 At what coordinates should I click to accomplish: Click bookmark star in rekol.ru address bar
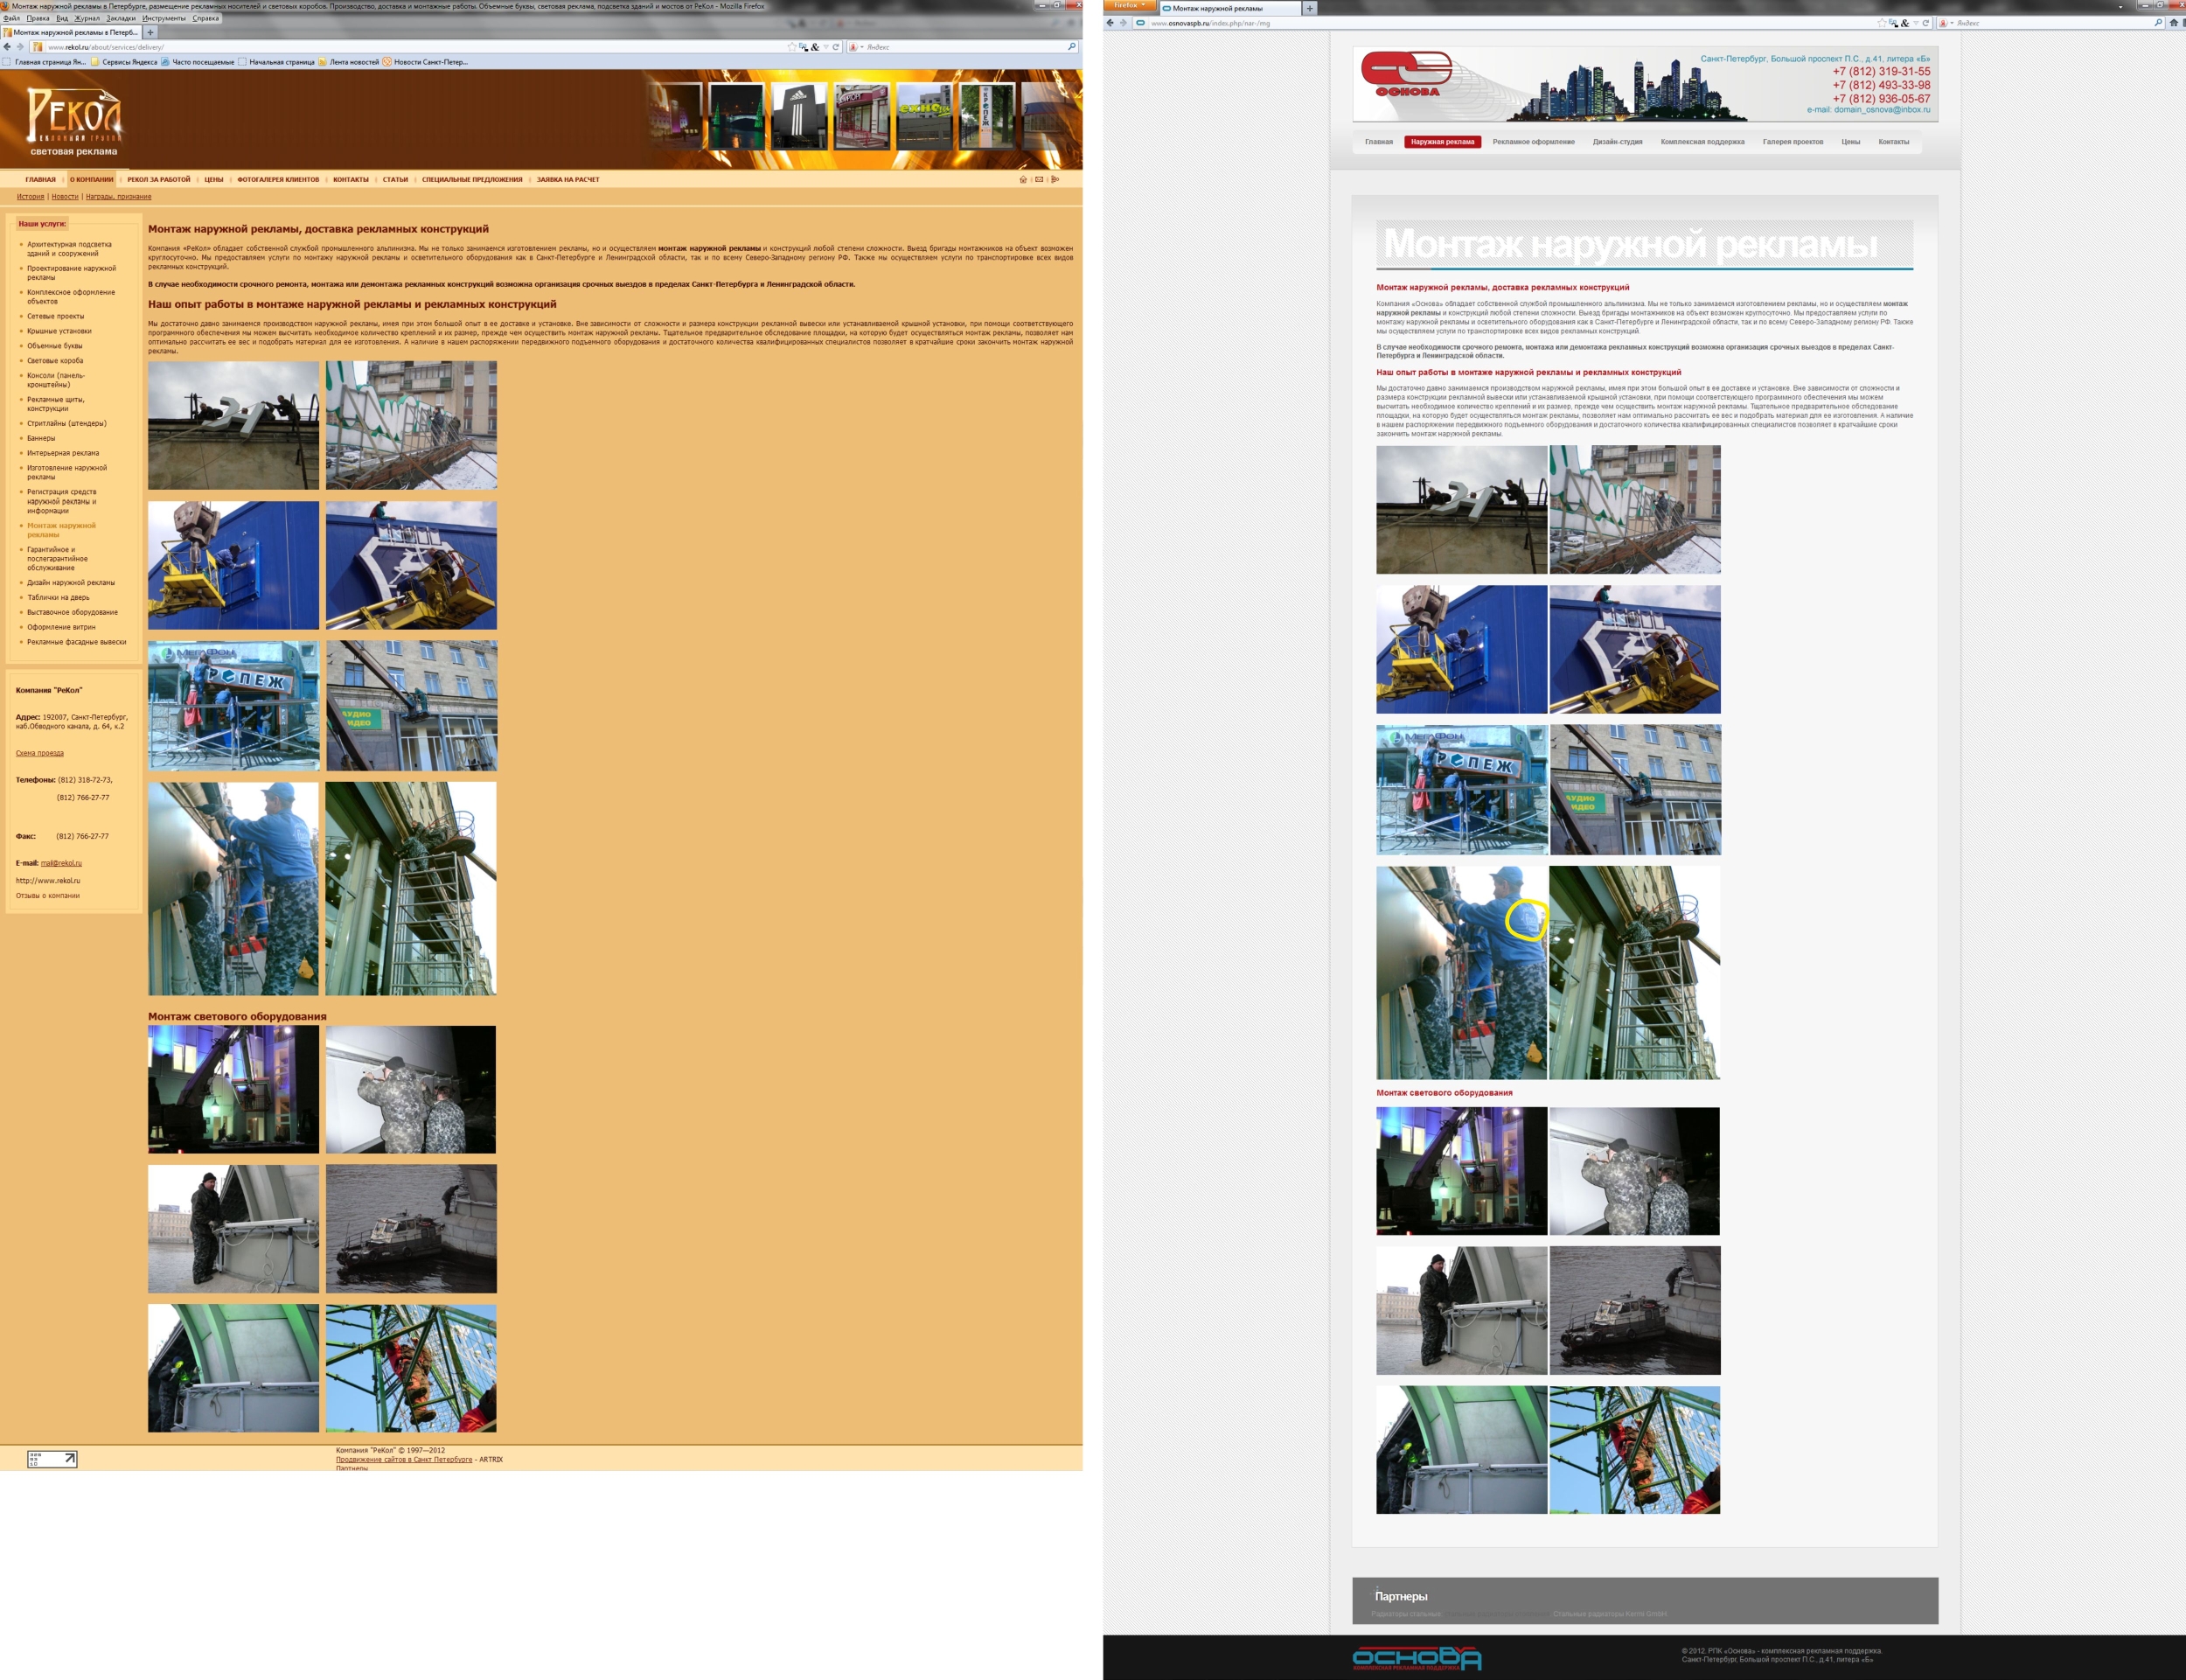791,47
